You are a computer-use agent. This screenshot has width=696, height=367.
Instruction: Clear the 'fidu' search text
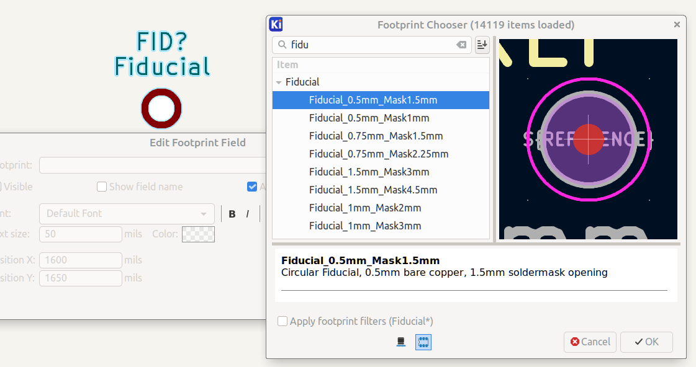[461, 45]
